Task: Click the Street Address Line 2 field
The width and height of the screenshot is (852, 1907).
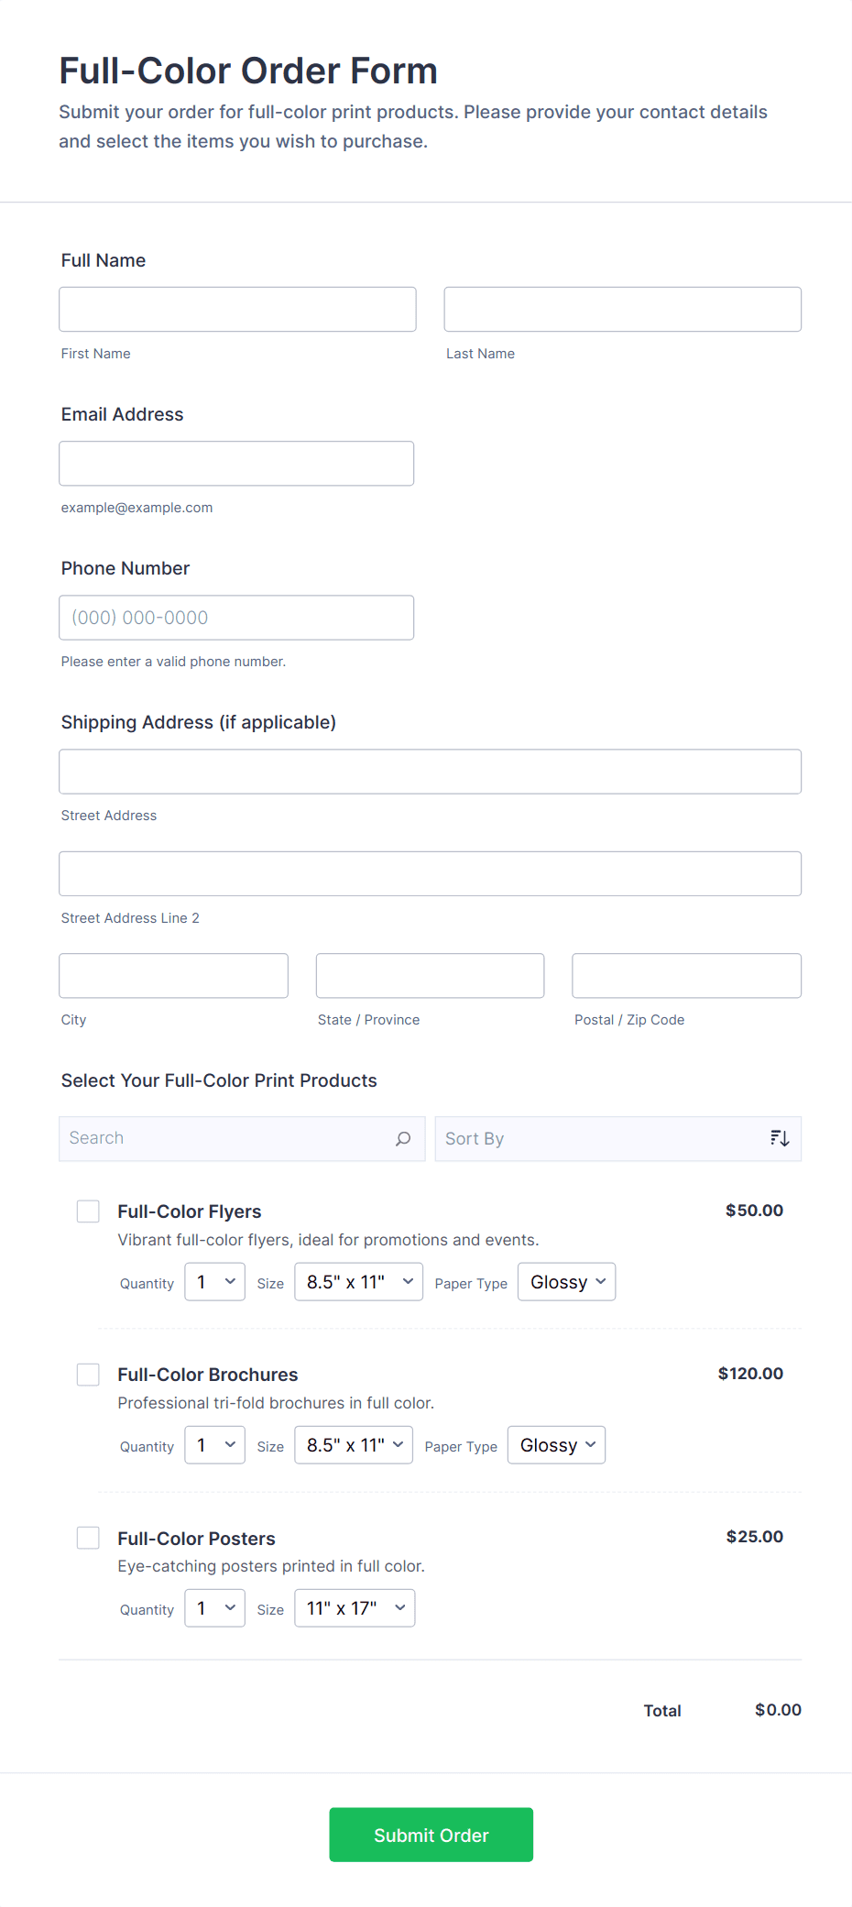Action: (x=430, y=874)
